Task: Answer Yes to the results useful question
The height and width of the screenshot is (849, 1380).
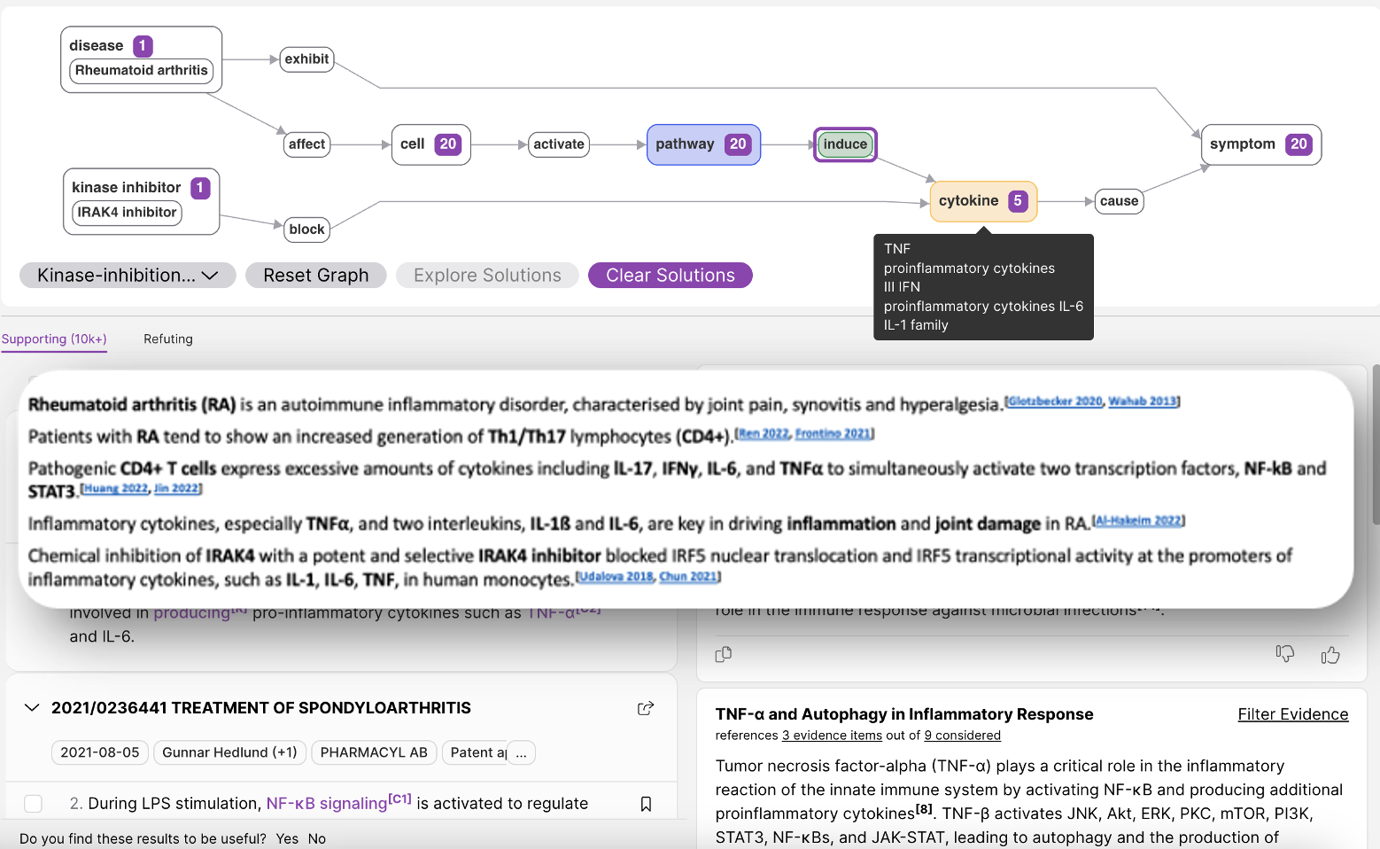Action: tap(287, 838)
